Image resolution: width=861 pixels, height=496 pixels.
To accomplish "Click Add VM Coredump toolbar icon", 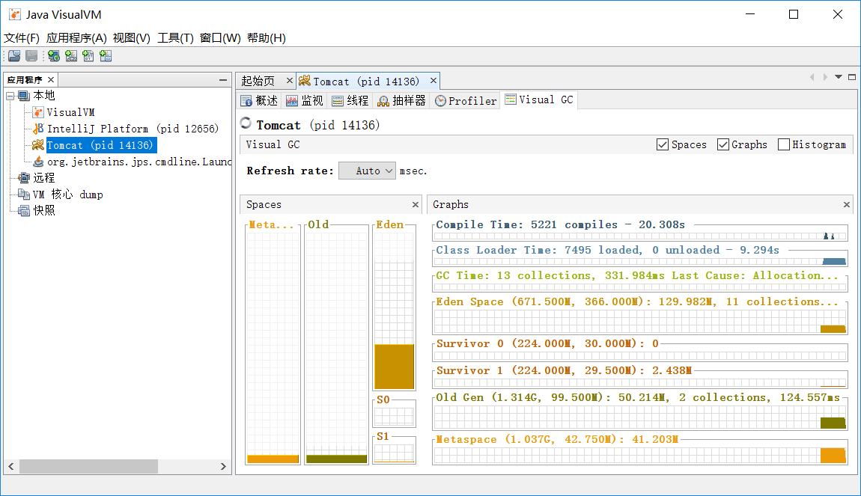I will click(x=88, y=56).
